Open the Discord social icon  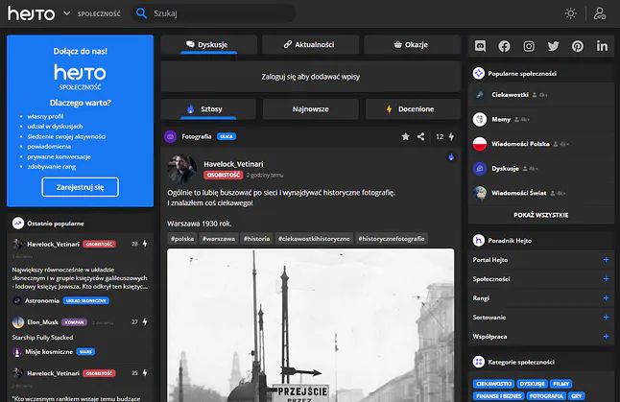point(480,46)
